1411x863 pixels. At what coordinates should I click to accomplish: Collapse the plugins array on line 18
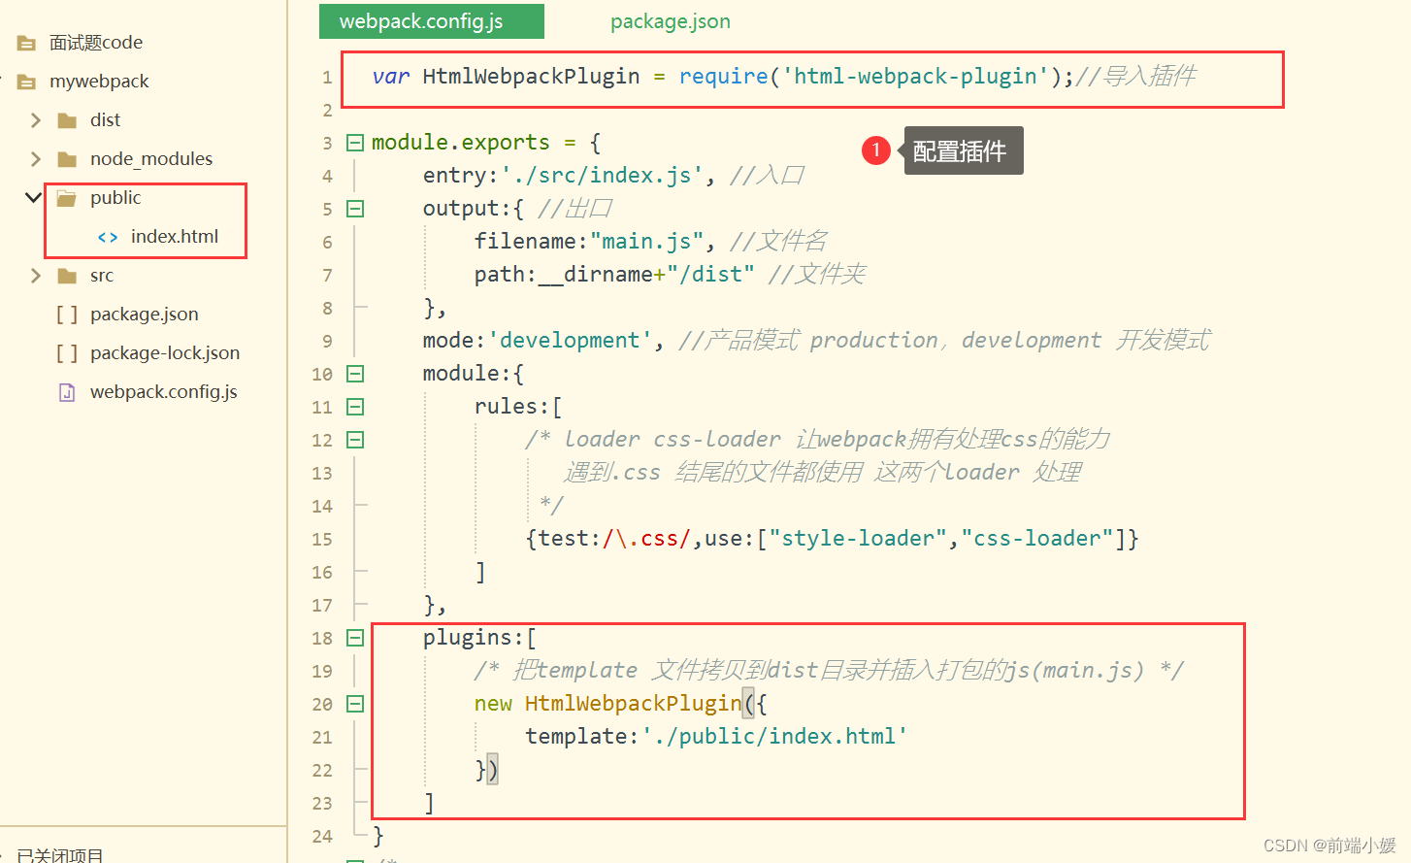(355, 638)
